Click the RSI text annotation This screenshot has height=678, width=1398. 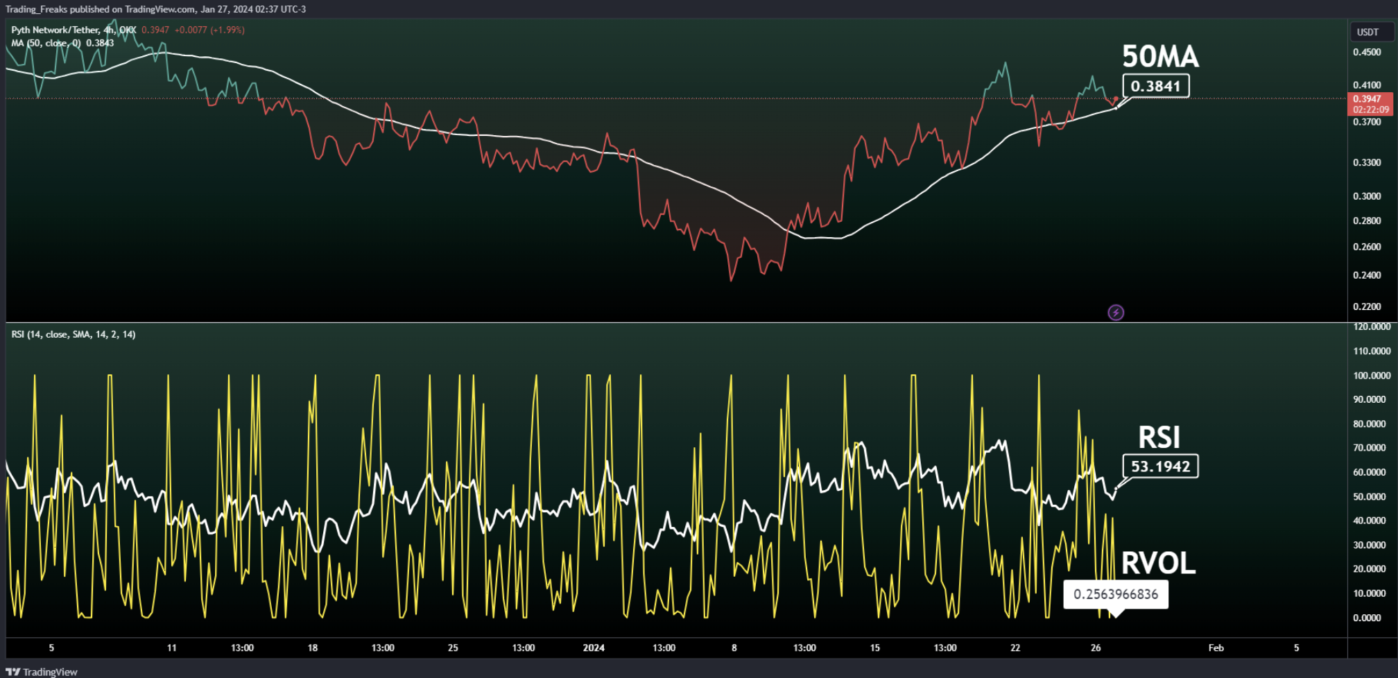(x=1159, y=437)
